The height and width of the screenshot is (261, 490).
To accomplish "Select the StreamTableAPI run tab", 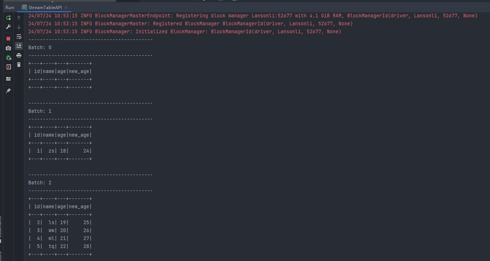I will pos(42,7).
